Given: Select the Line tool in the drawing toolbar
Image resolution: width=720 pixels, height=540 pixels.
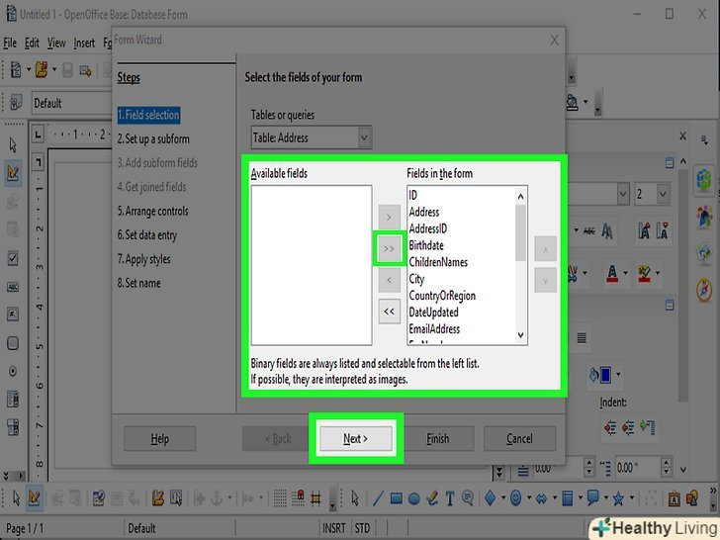Looking at the screenshot, I should point(378,498).
